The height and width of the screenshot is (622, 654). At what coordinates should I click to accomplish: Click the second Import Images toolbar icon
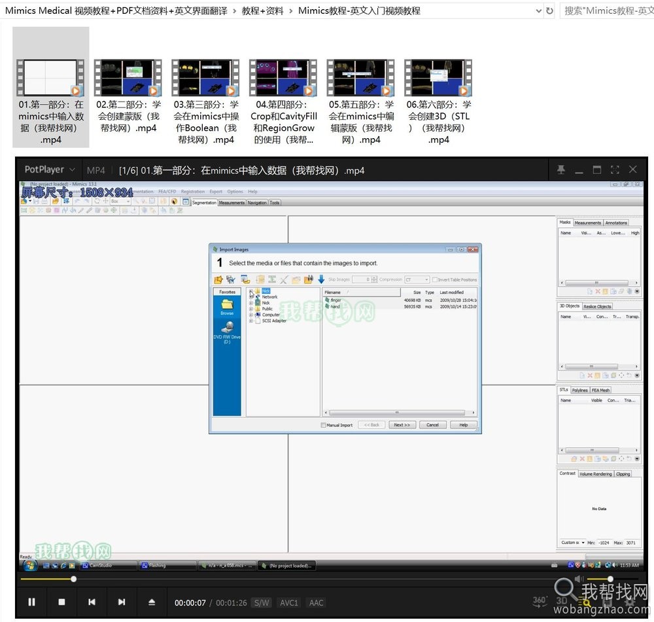coord(231,280)
